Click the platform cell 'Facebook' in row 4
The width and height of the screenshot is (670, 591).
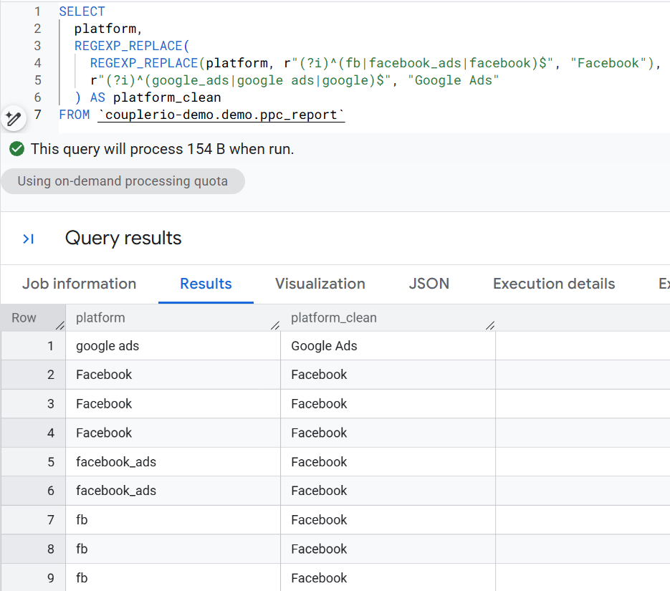point(173,433)
